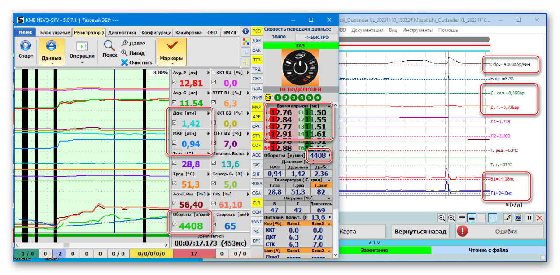The image size is (560, 275).
Task: Pause the chart playback
Action: (x=529, y=217)
